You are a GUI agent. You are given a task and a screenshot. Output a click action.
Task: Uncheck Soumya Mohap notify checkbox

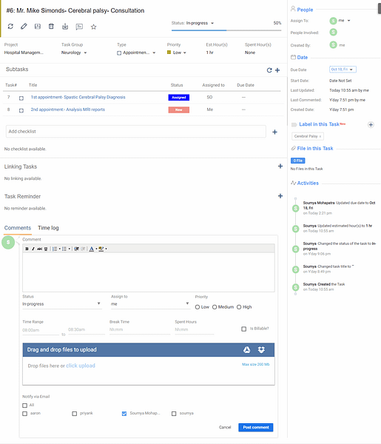(124, 414)
